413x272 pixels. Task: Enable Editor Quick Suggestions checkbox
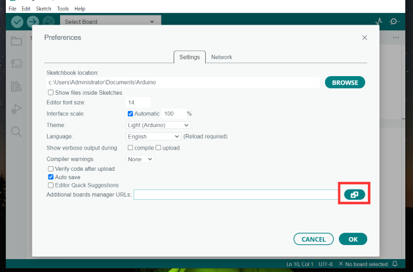50,185
